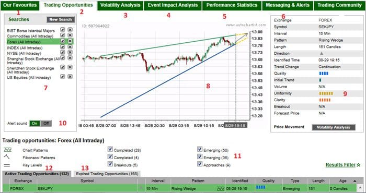Open Event Impact Analysis tab

pos(173,5)
